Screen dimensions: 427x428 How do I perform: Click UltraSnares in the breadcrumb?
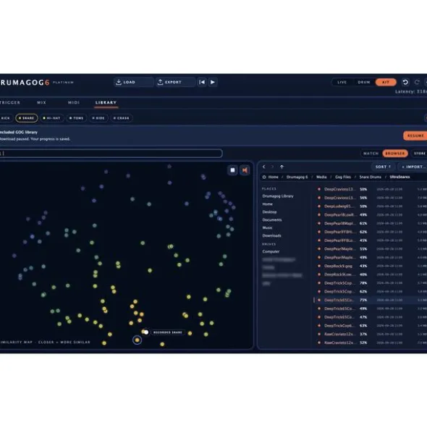399,177
